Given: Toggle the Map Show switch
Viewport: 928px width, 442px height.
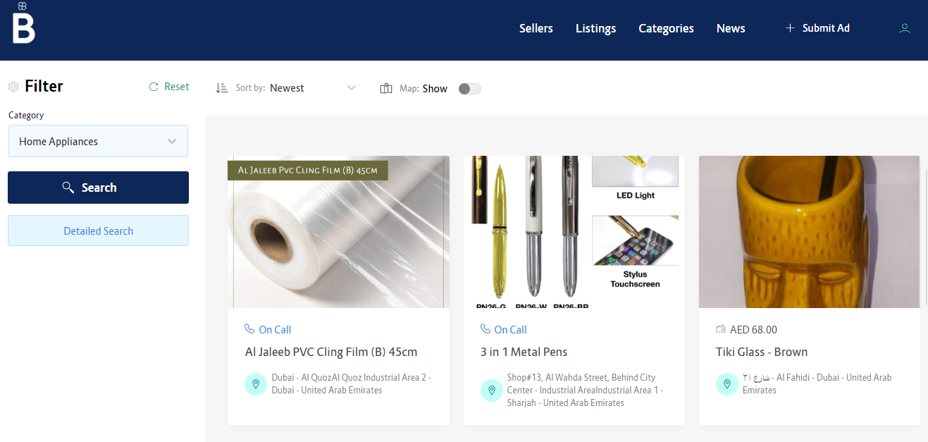Looking at the screenshot, I should tap(469, 89).
